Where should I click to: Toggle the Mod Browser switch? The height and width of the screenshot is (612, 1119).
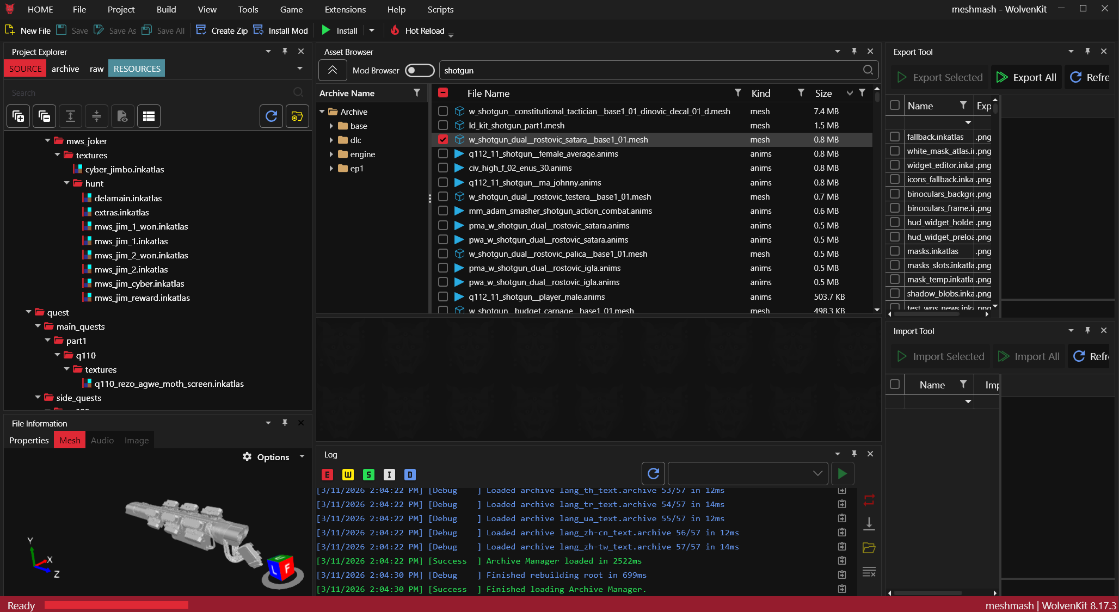point(419,70)
